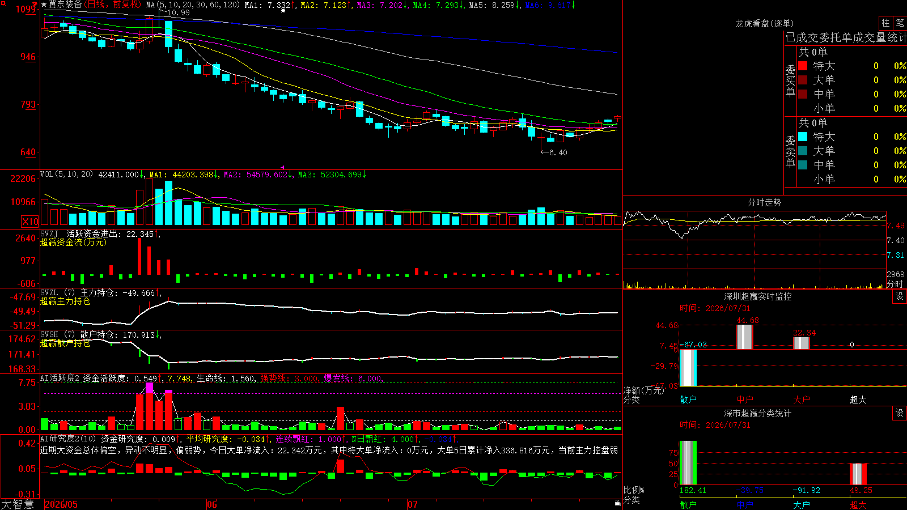Click the red 超大 label in 深市超赢分类统计

pos(858,504)
